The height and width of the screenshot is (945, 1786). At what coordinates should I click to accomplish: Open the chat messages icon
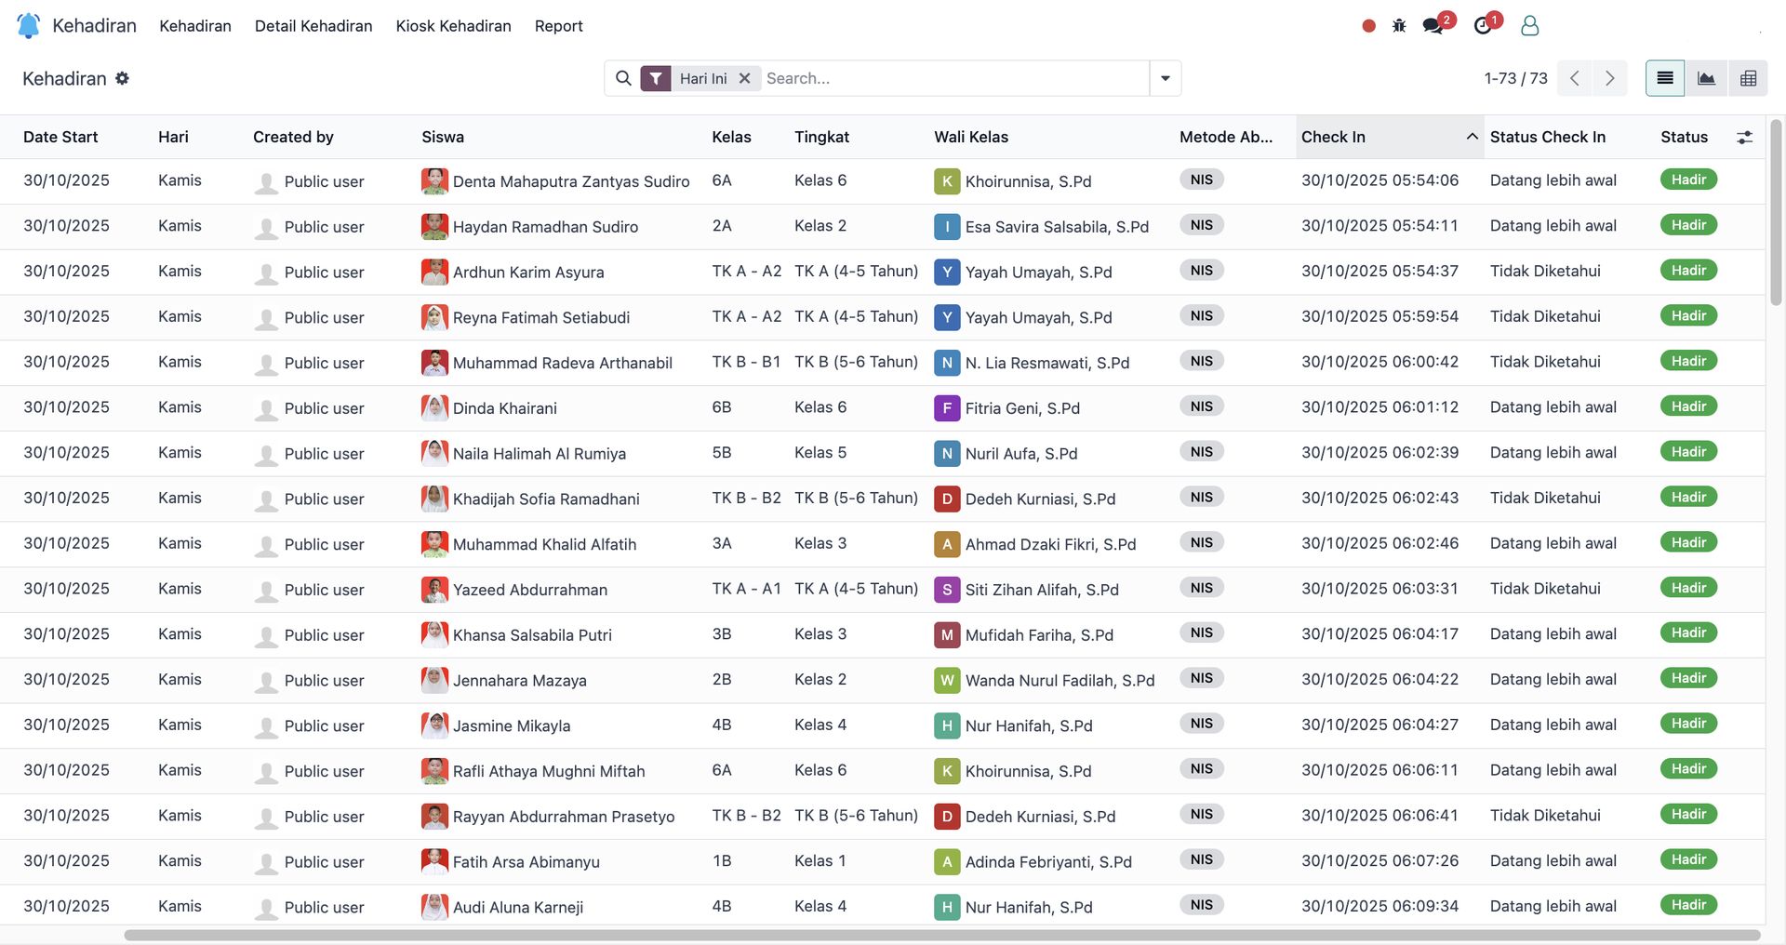point(1433,26)
